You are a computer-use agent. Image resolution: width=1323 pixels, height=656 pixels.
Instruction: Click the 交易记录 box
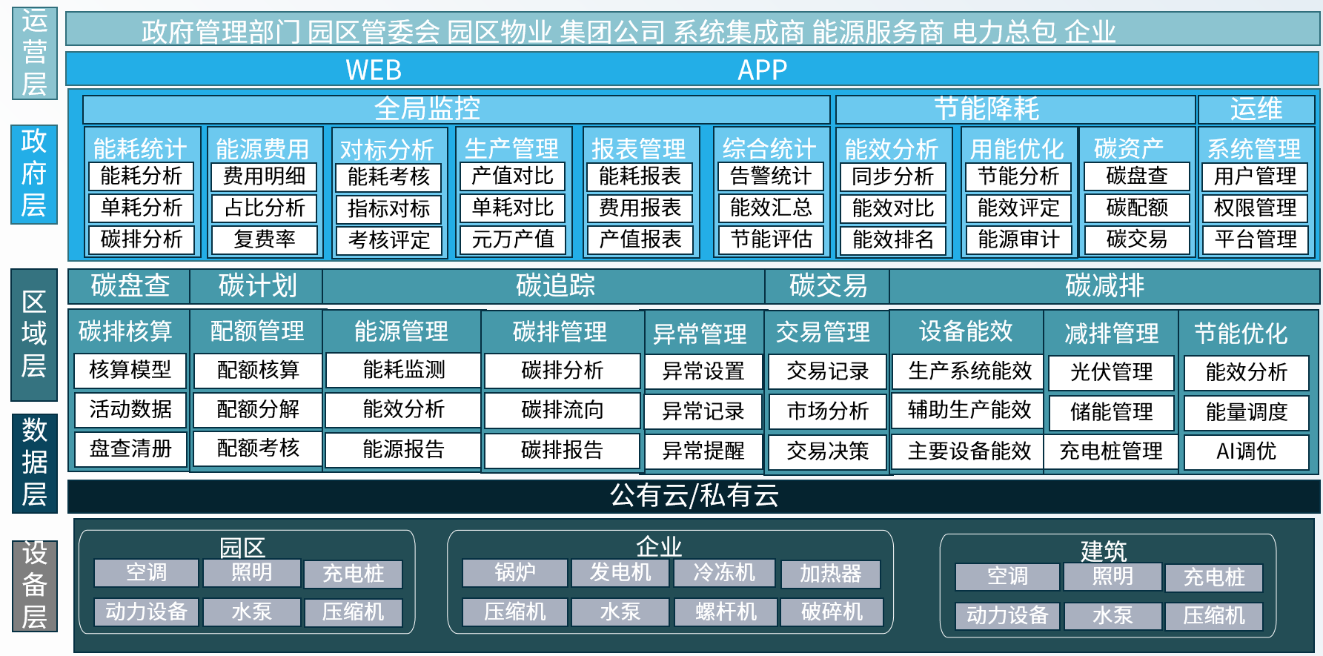click(x=827, y=371)
